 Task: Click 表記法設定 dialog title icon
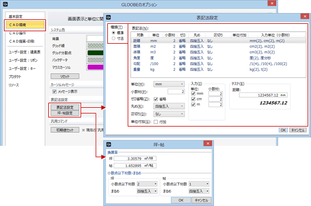pyautogui.click(x=108, y=18)
